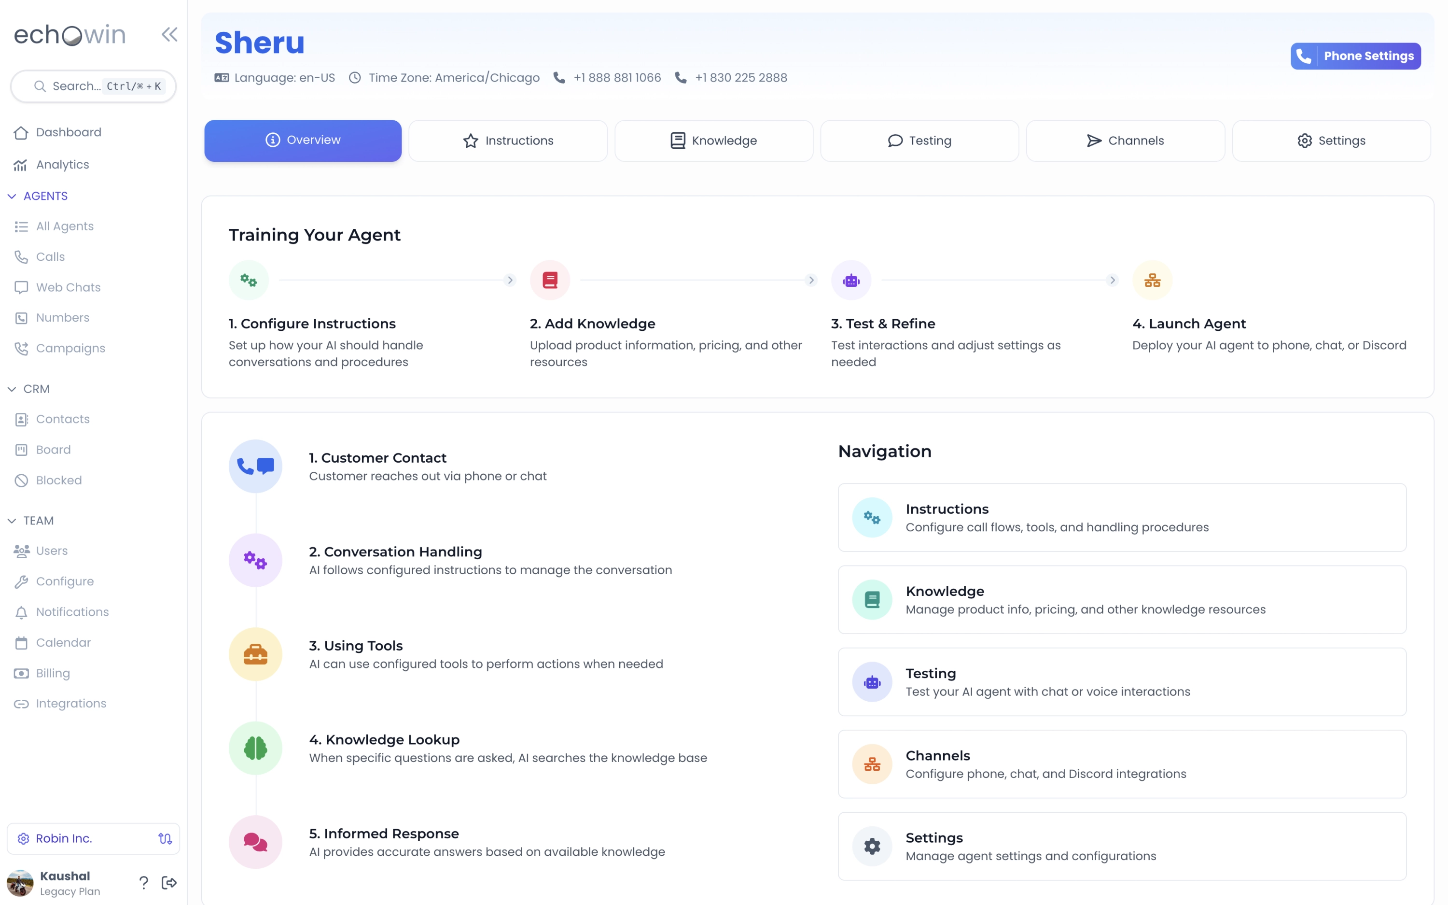Expand the AGENTS sidebar section
The height and width of the screenshot is (905, 1448).
click(x=45, y=196)
